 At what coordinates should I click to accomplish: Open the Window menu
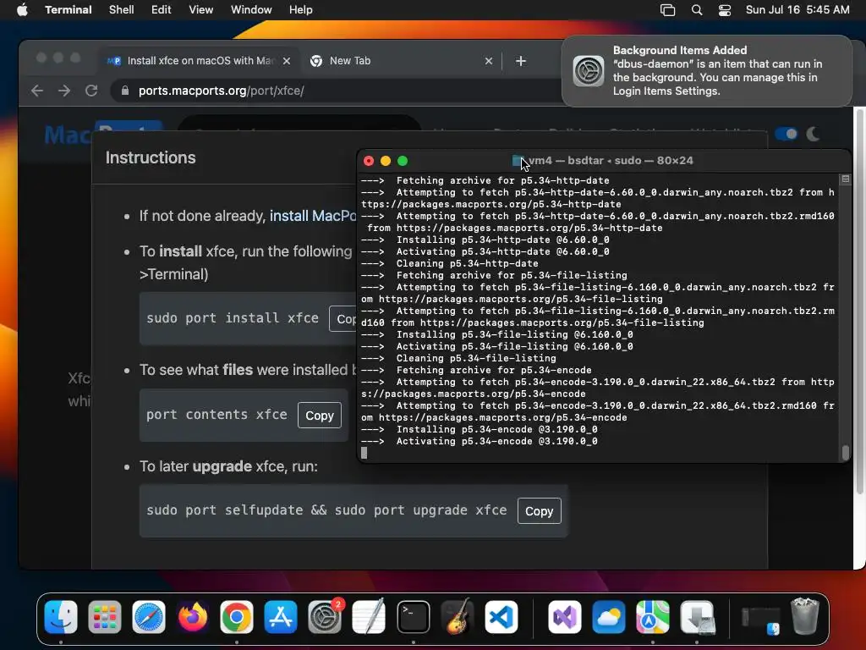251,10
